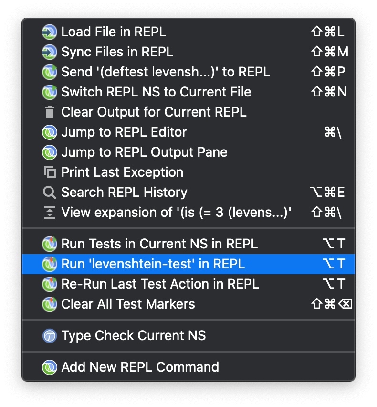Click the Clear All Test Markers icon

pos(49,304)
